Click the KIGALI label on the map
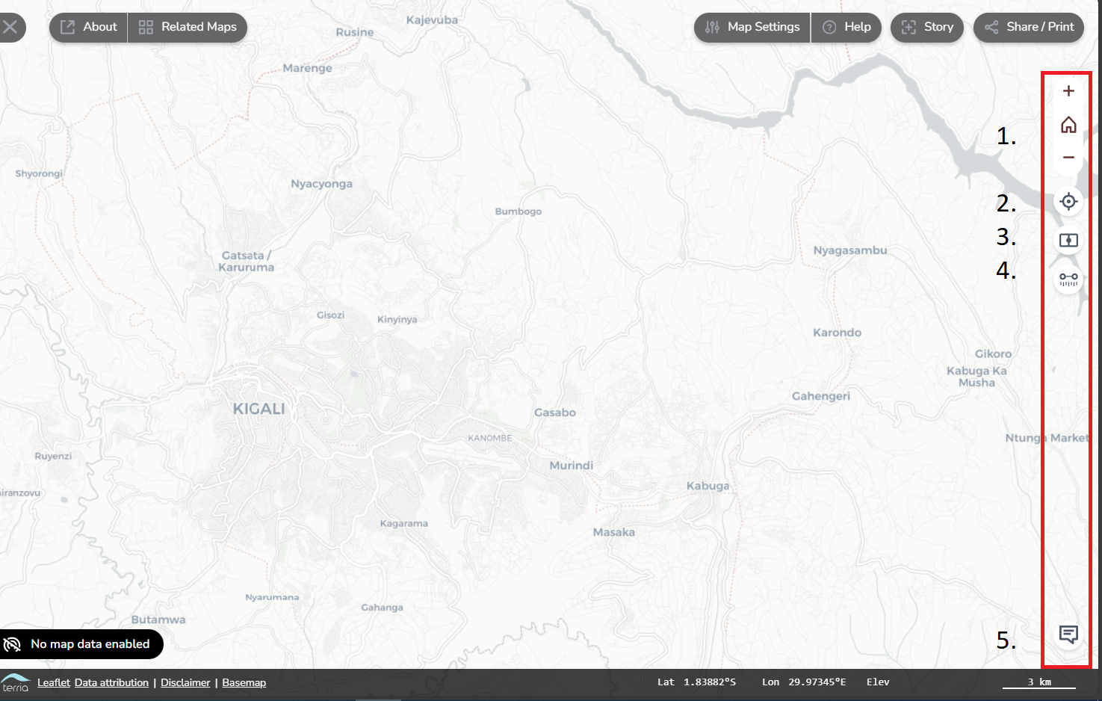The height and width of the screenshot is (701, 1102). coord(259,409)
